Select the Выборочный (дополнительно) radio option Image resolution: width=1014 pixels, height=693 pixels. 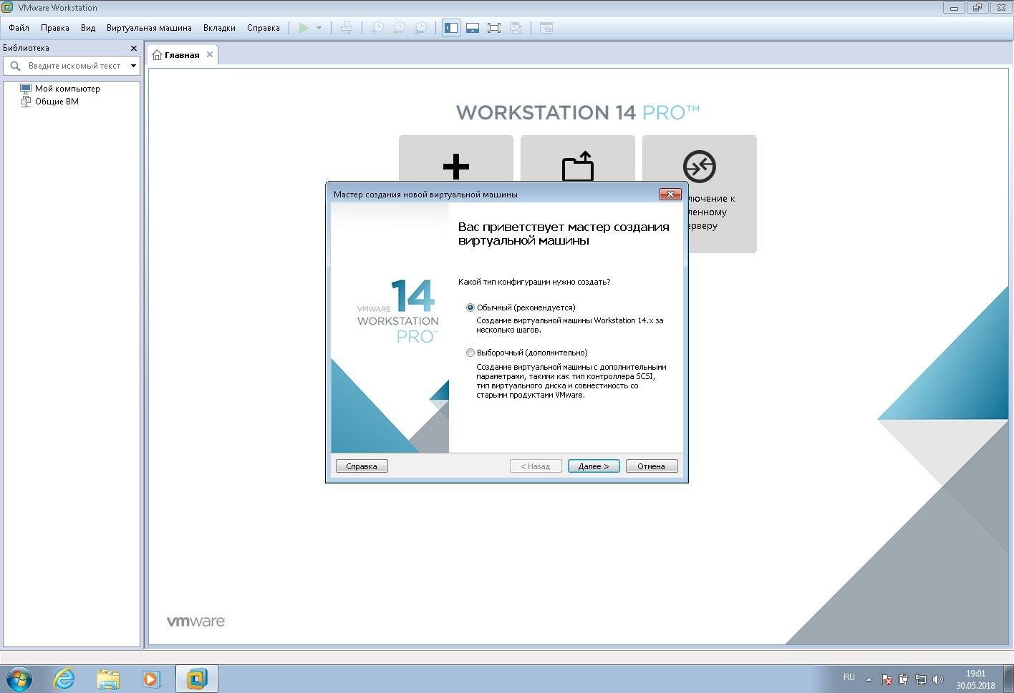pos(470,353)
